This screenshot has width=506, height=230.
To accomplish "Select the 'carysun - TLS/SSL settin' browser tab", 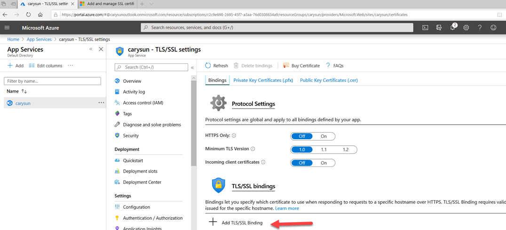I will 48,4.
